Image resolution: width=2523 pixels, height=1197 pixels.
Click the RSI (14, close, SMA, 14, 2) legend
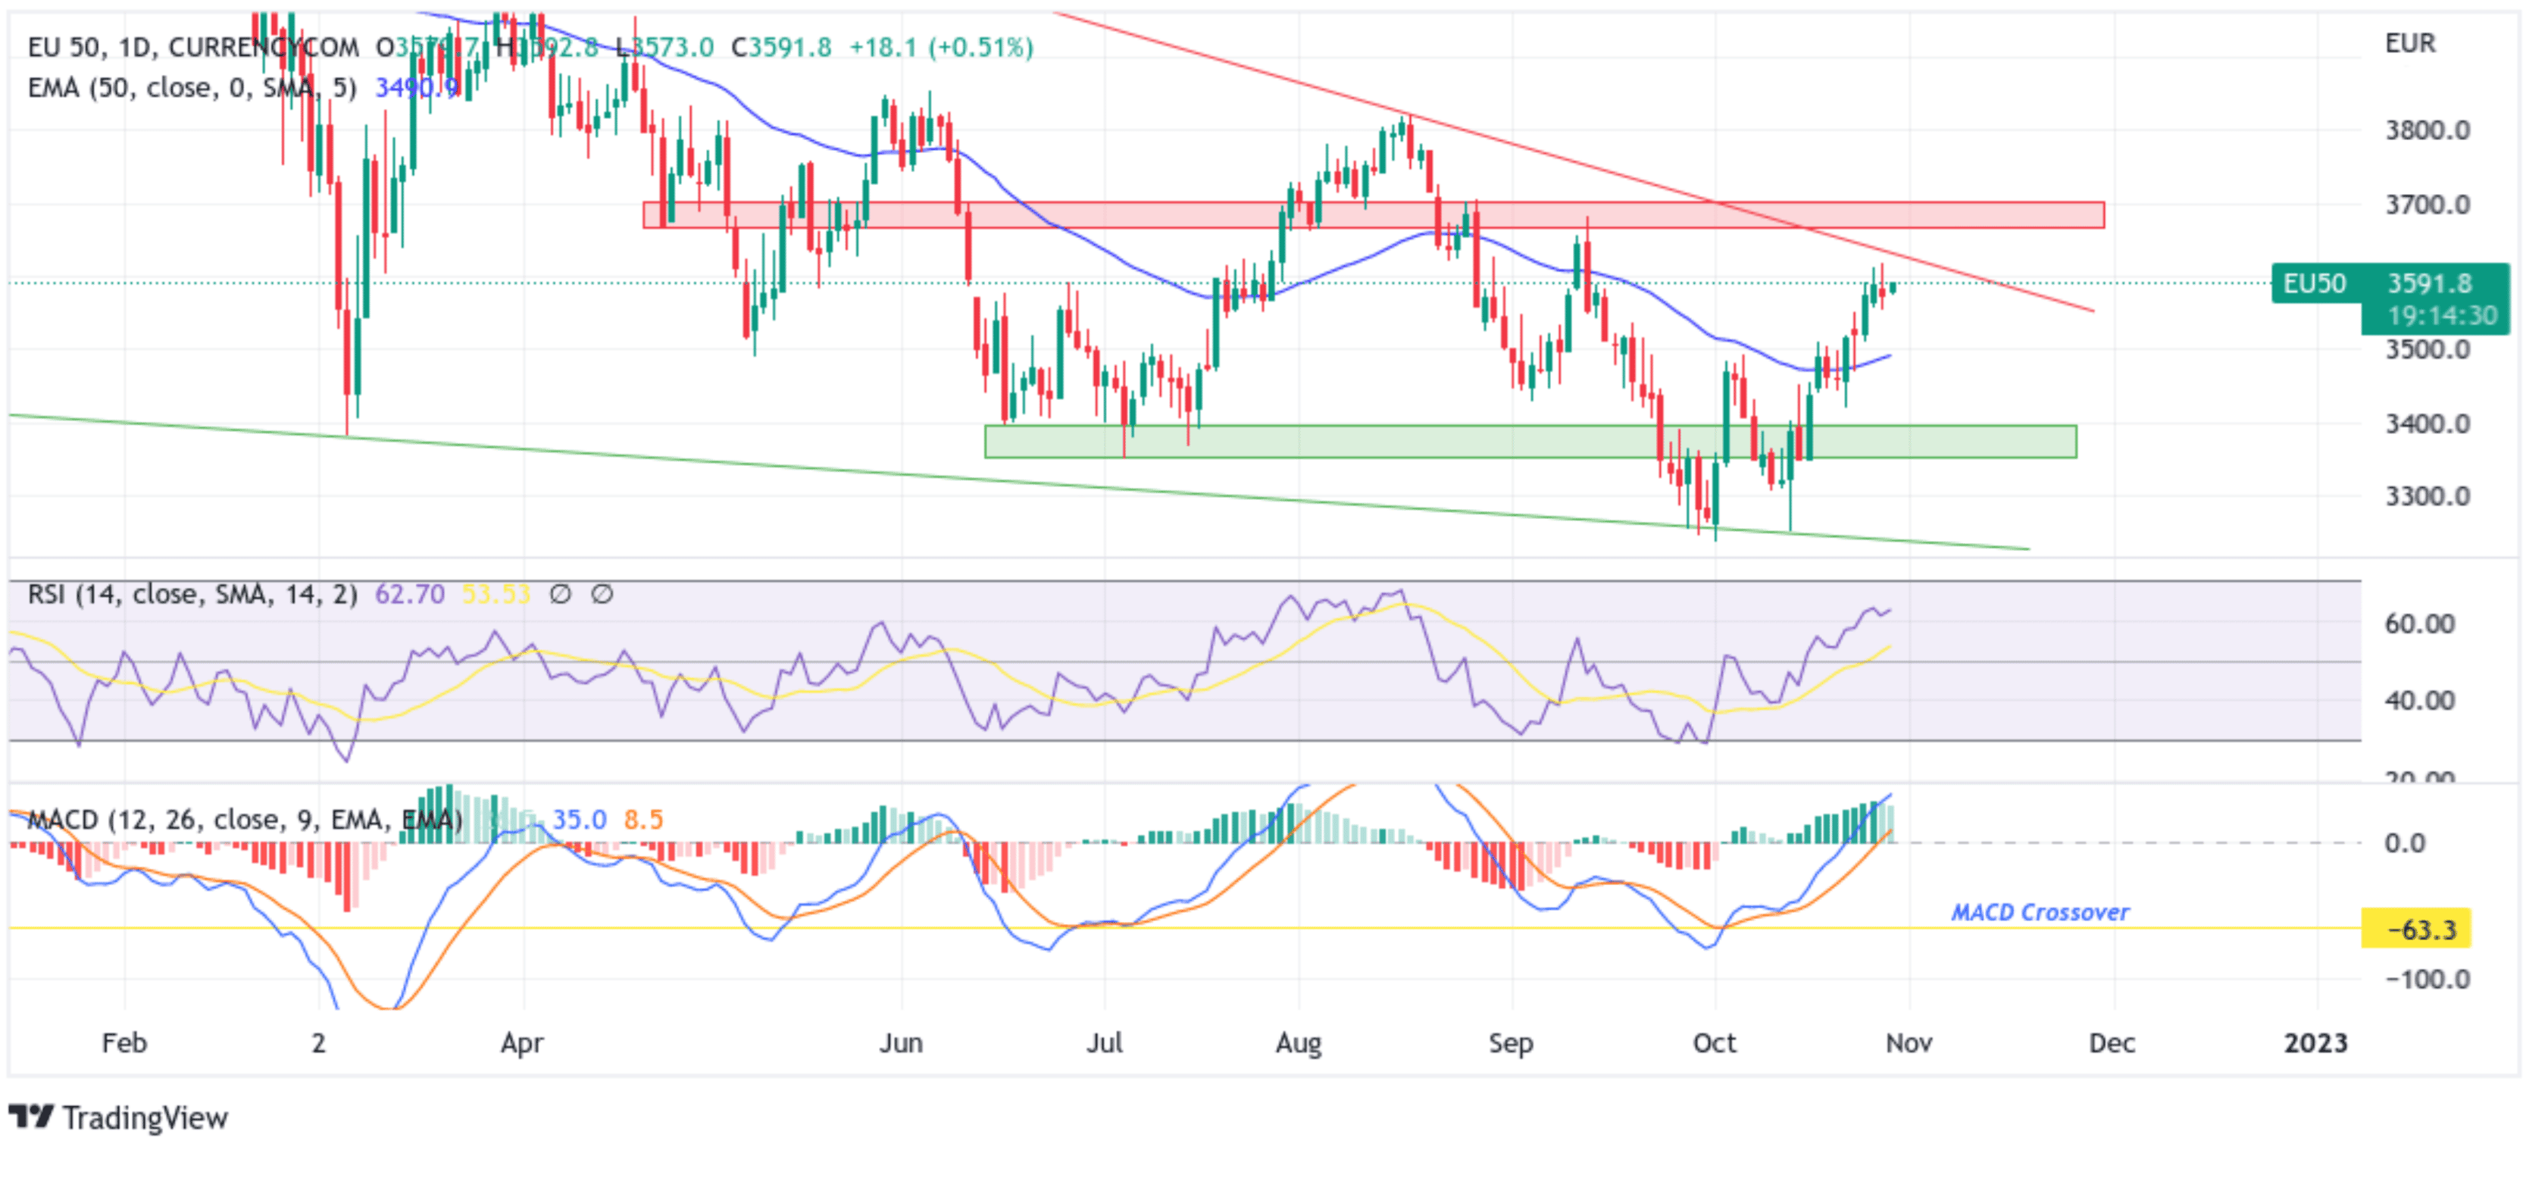click(x=192, y=595)
